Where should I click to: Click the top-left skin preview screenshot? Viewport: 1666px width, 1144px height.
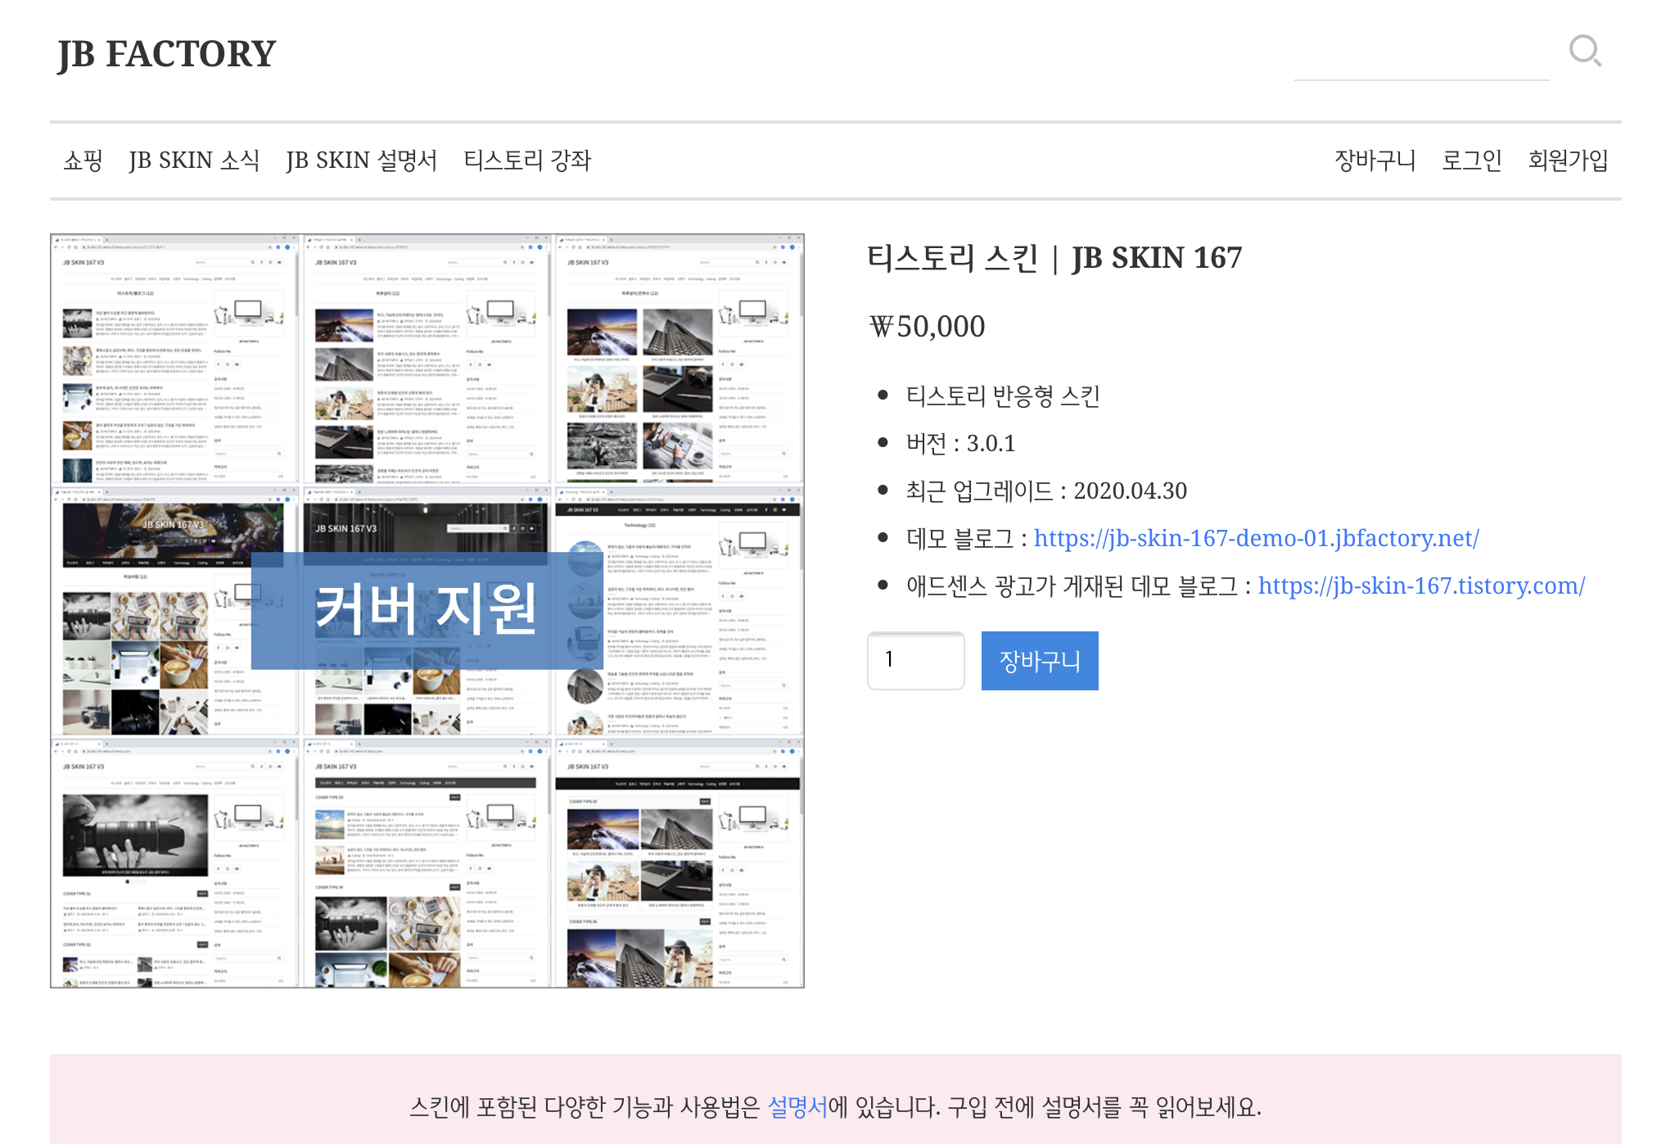(x=175, y=359)
